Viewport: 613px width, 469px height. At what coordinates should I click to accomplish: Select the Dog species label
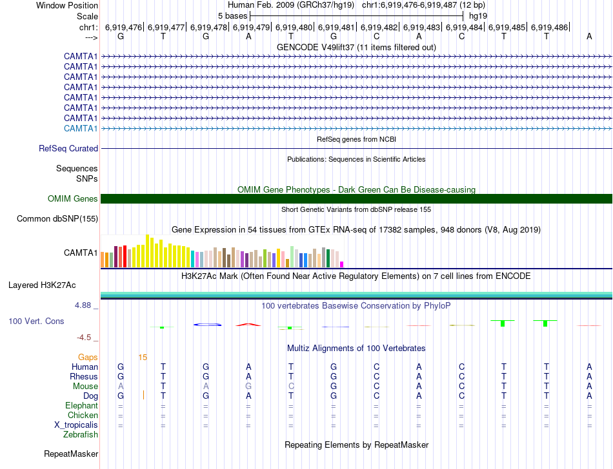[91, 396]
